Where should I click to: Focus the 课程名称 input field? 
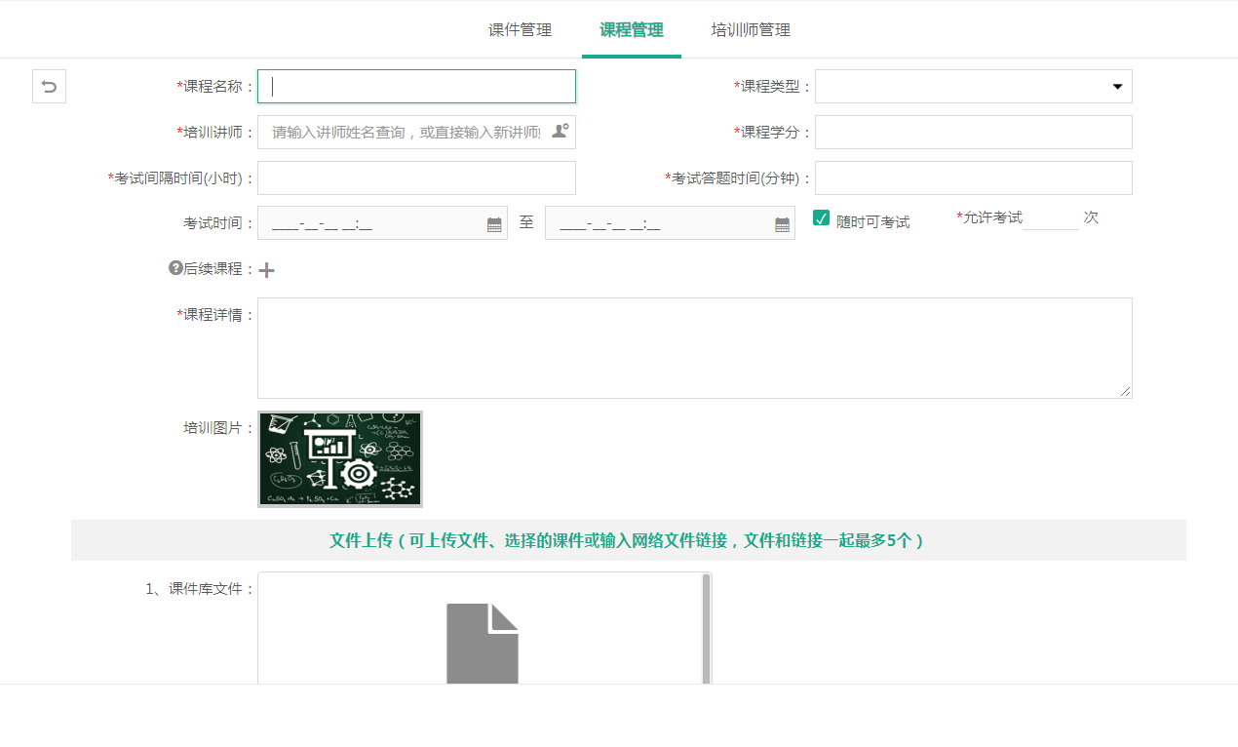click(x=416, y=87)
